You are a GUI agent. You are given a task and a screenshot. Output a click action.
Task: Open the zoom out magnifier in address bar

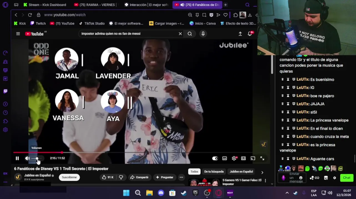(x=190, y=15)
